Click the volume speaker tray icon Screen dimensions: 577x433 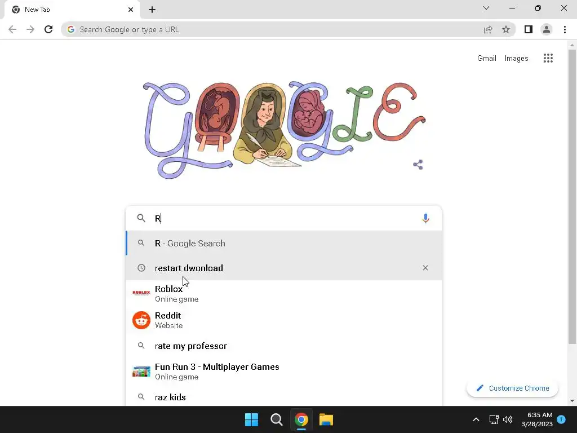tap(508, 419)
